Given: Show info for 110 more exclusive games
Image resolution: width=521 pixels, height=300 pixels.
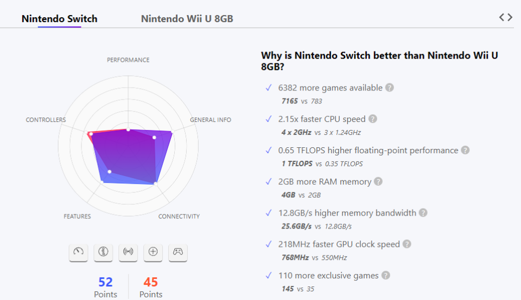Looking at the screenshot, I should 385,276.
